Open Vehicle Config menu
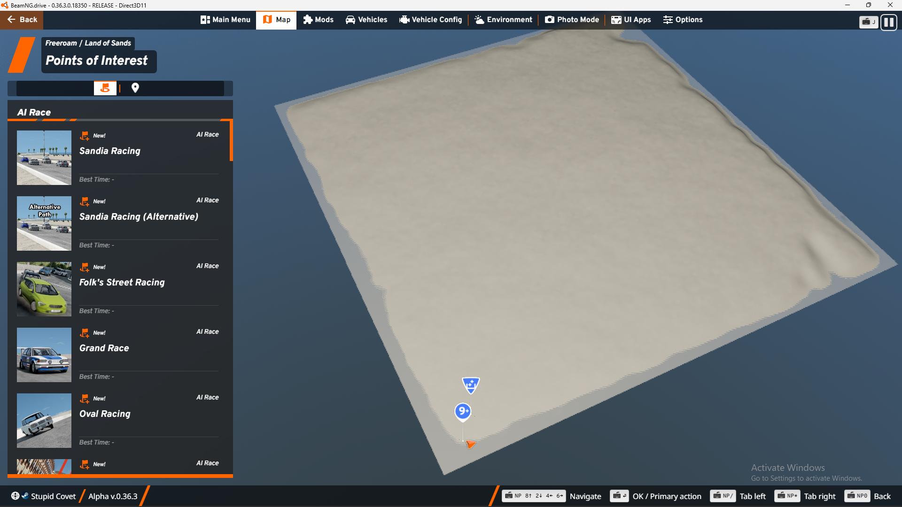The image size is (902, 507). [x=431, y=20]
